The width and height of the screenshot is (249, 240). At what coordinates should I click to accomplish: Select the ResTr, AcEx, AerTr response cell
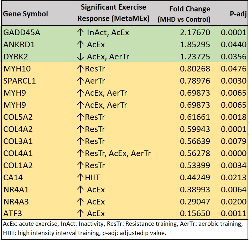(114, 154)
